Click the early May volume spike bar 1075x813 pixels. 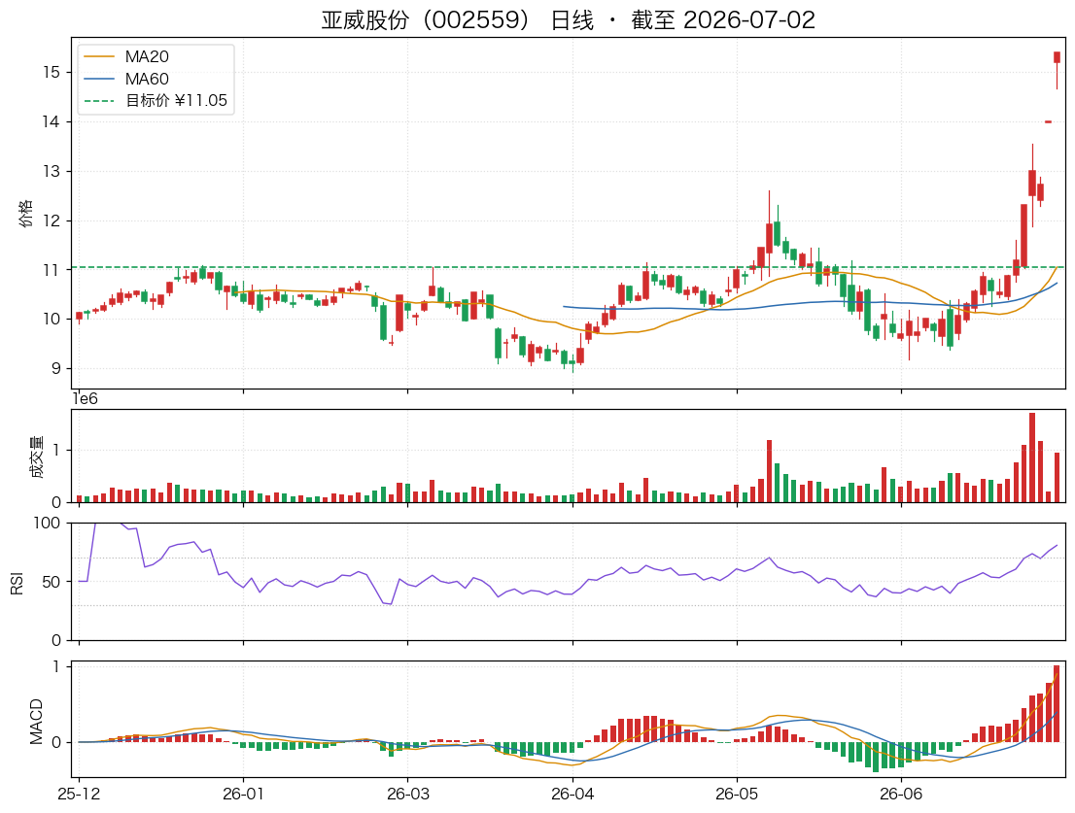769,471
